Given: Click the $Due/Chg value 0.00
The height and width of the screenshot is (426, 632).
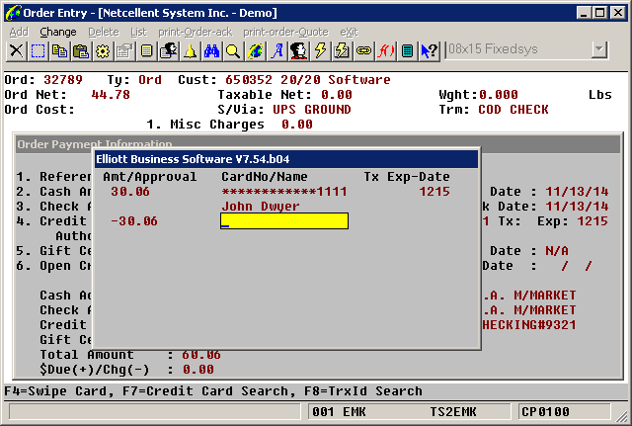Looking at the screenshot, I should coord(197,370).
